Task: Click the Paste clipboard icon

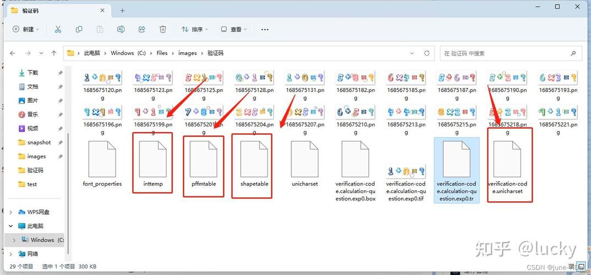Action: pyautogui.click(x=100, y=29)
